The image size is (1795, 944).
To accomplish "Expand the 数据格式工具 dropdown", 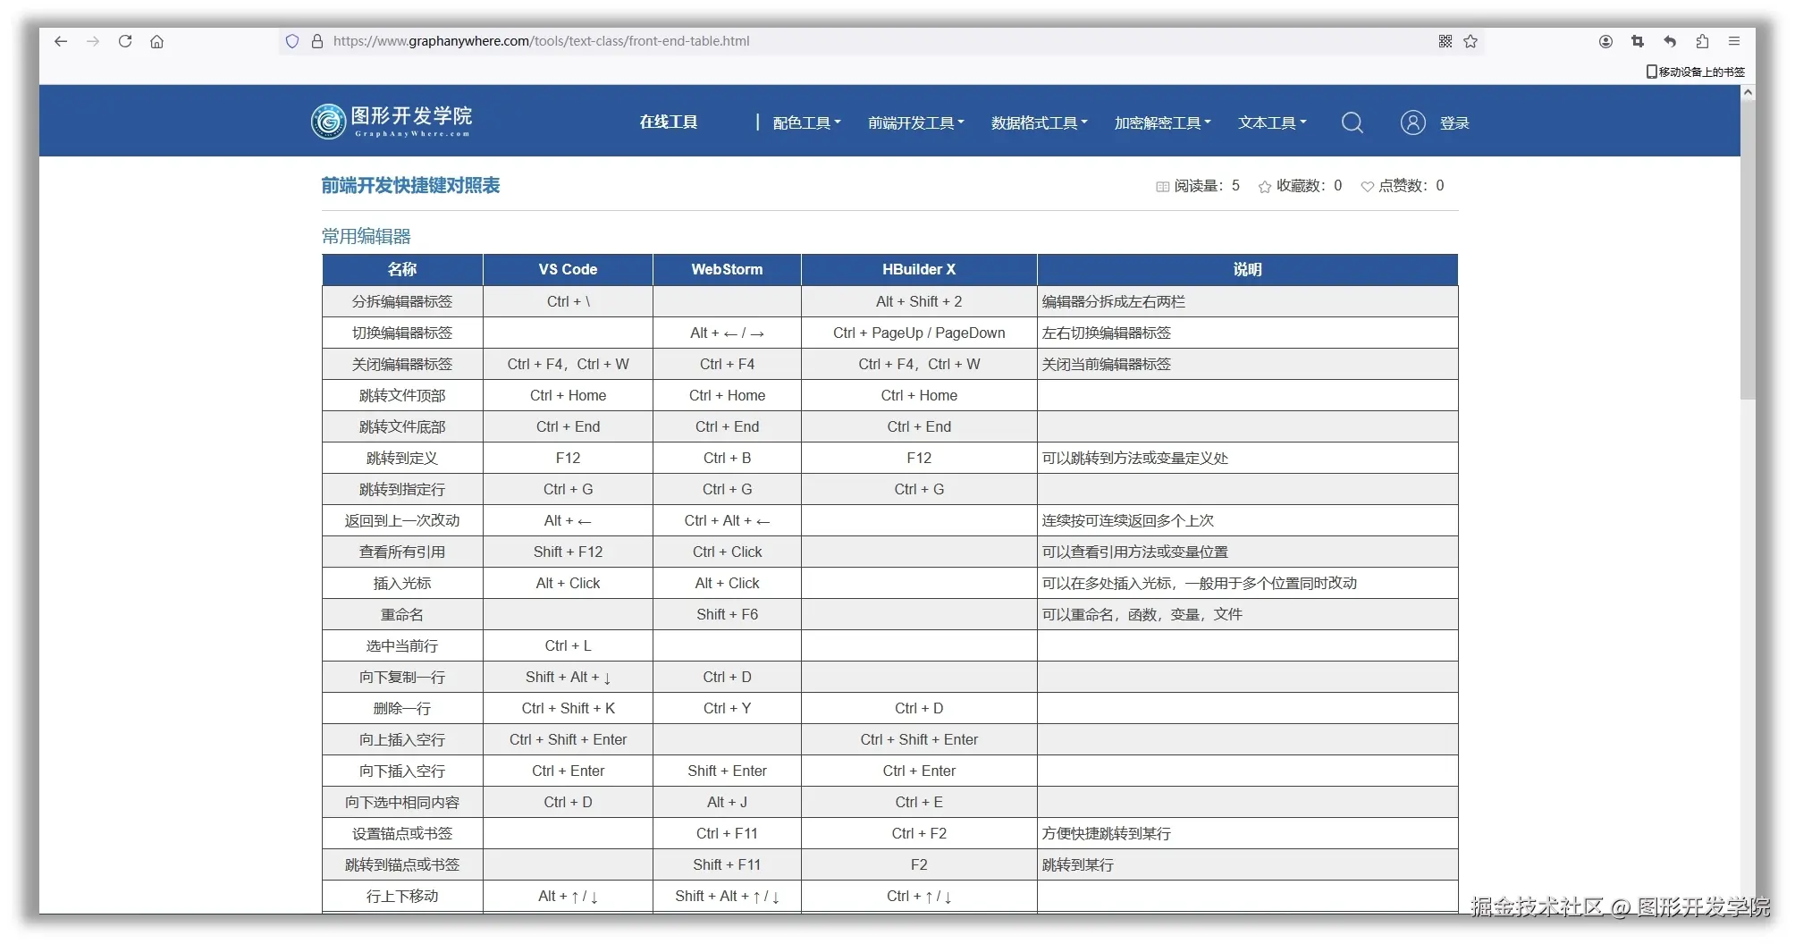I will coord(1038,122).
